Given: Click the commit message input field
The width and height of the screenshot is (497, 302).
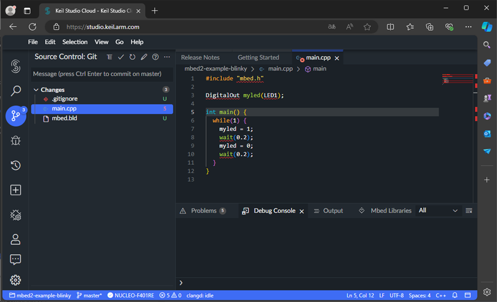Looking at the screenshot, I should click(102, 74).
